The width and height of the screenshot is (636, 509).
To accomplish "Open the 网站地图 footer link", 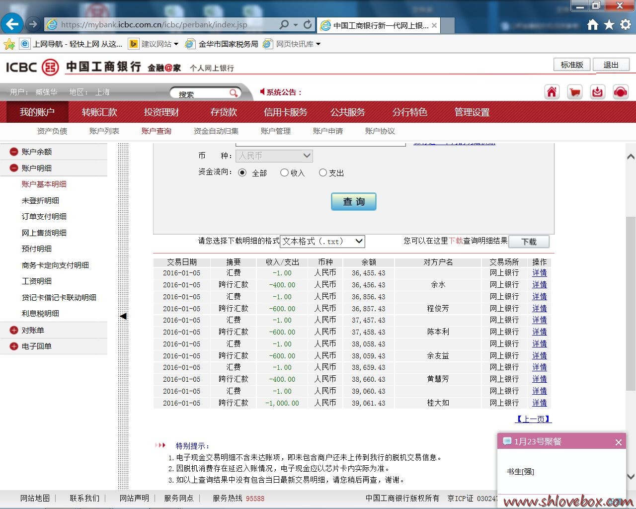I will [35, 498].
